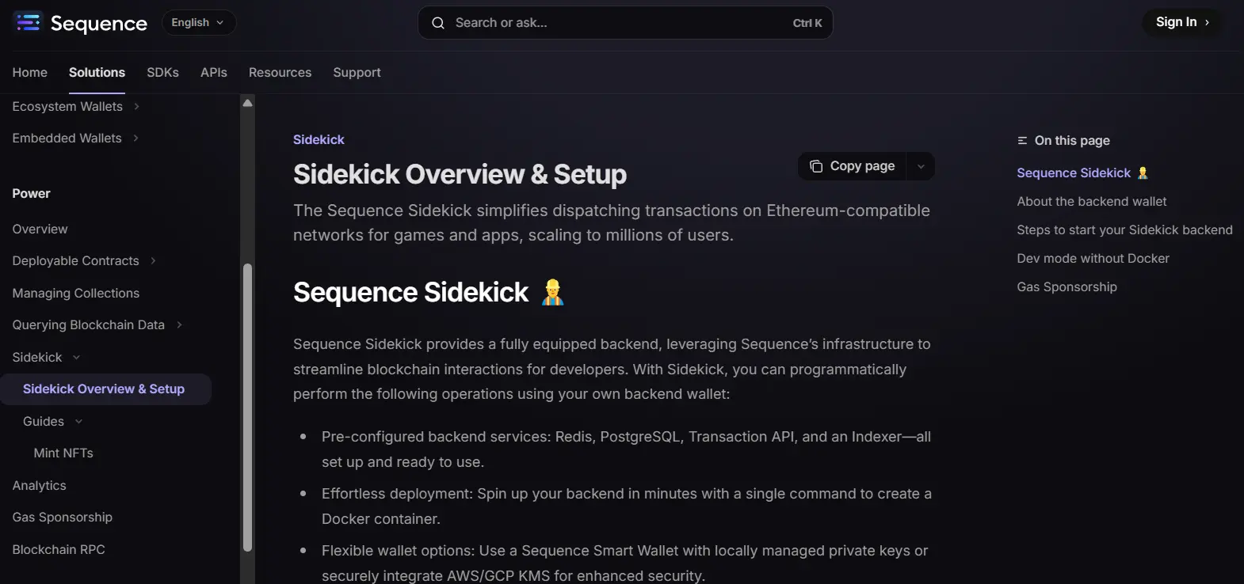Image resolution: width=1244 pixels, height=584 pixels.
Task: Open Gas Sponsorship in the sidebar
Action: pyautogui.click(x=63, y=517)
